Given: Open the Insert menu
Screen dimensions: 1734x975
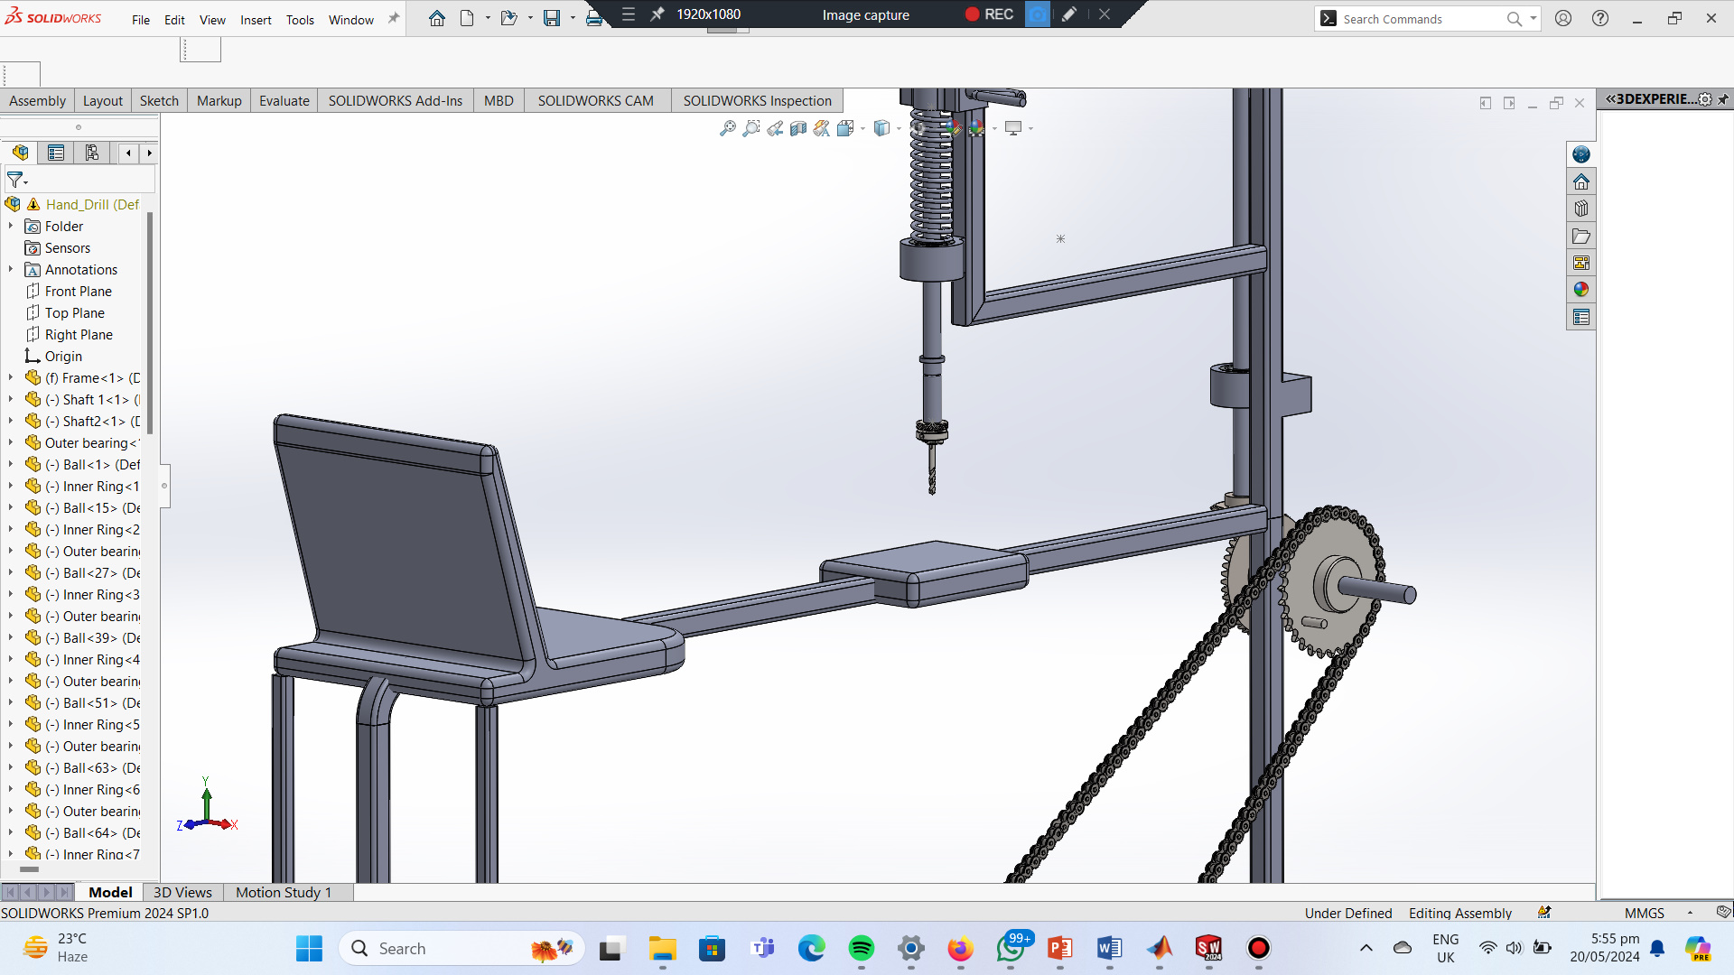Looking at the screenshot, I should pyautogui.click(x=256, y=20).
